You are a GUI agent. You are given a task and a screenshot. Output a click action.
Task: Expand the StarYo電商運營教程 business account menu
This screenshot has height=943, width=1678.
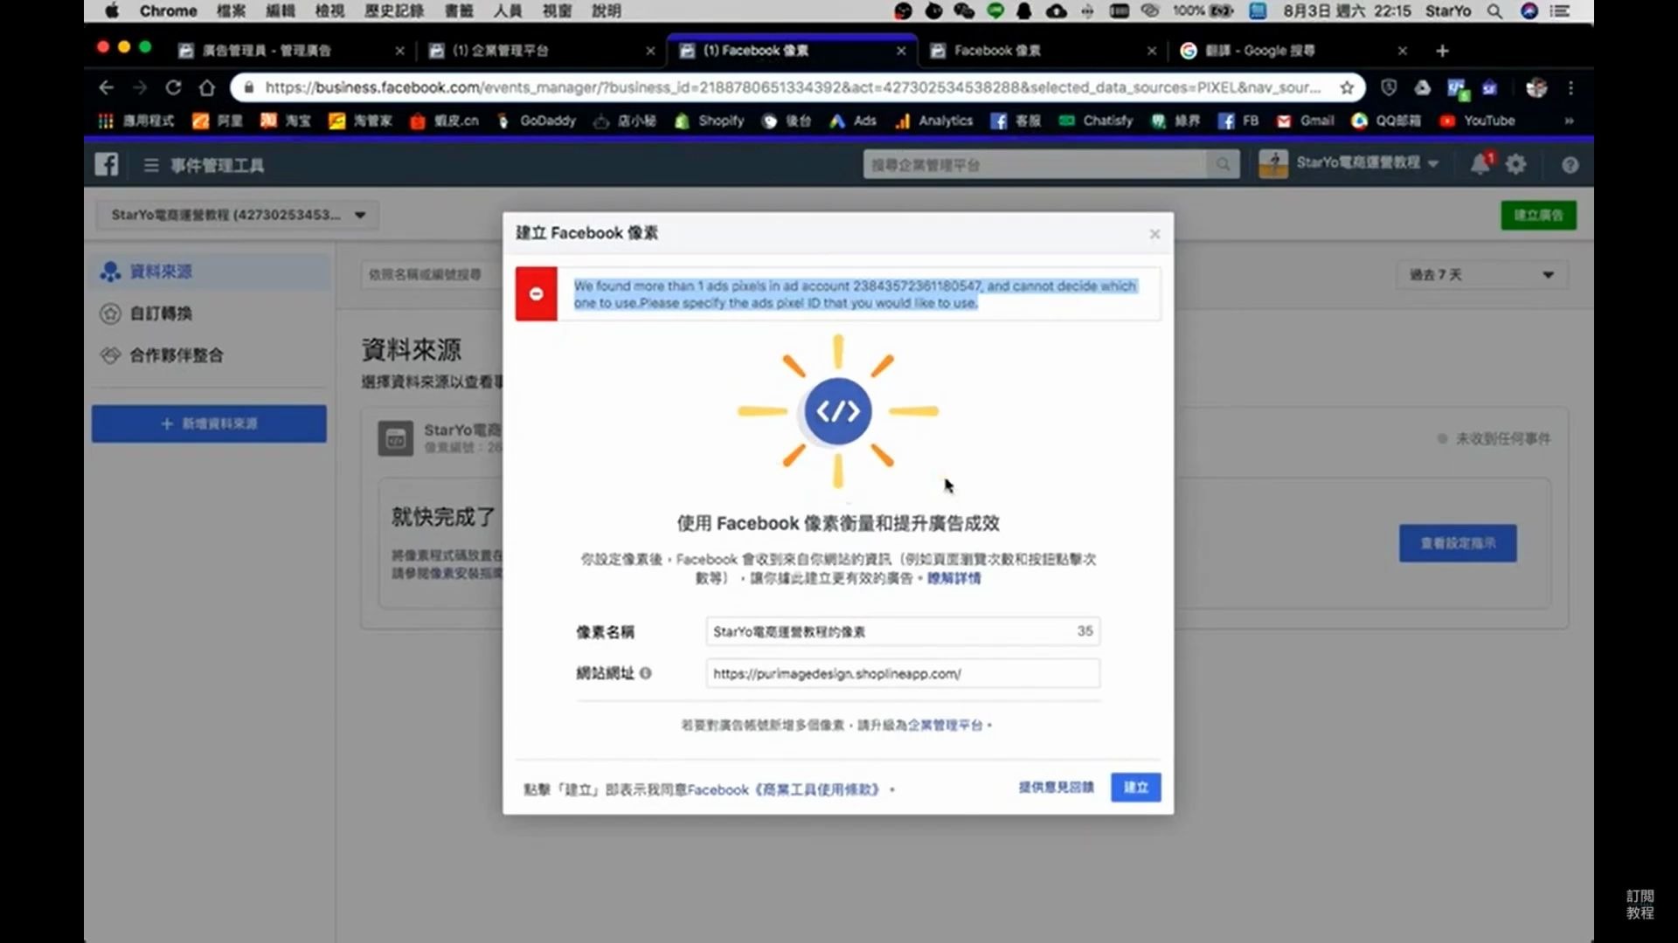[x=1349, y=163]
